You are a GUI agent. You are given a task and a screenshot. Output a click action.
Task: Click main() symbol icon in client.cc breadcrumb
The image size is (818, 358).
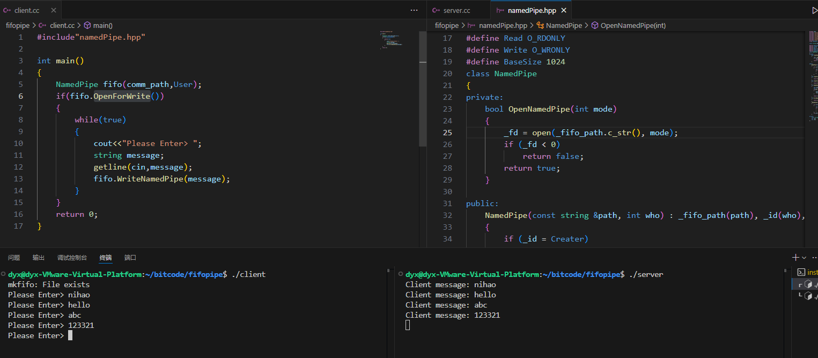pyautogui.click(x=87, y=25)
